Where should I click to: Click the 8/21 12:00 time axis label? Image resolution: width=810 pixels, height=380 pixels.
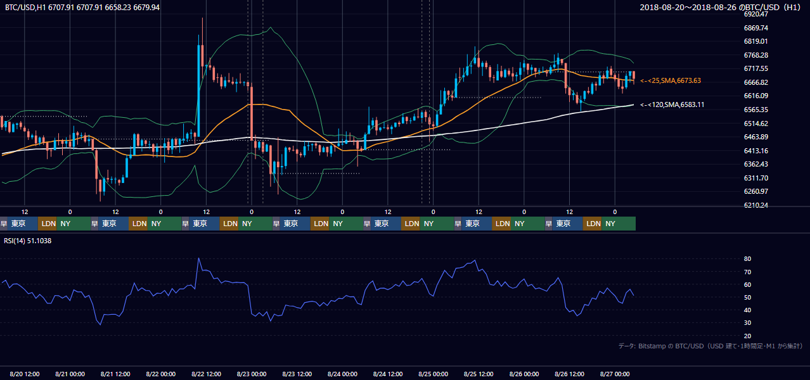(x=116, y=374)
